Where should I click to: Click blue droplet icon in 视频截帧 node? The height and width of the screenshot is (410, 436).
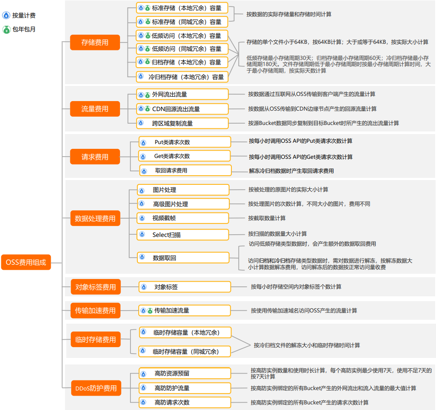coord(142,218)
